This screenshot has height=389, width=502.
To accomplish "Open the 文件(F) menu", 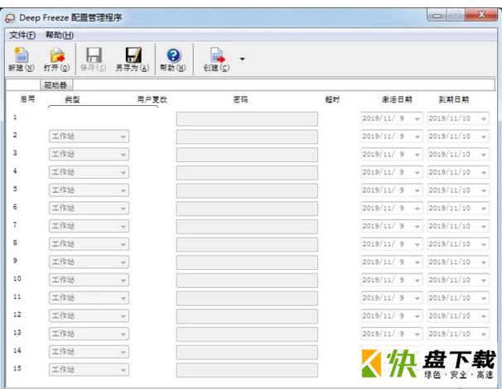I will pos(22,35).
